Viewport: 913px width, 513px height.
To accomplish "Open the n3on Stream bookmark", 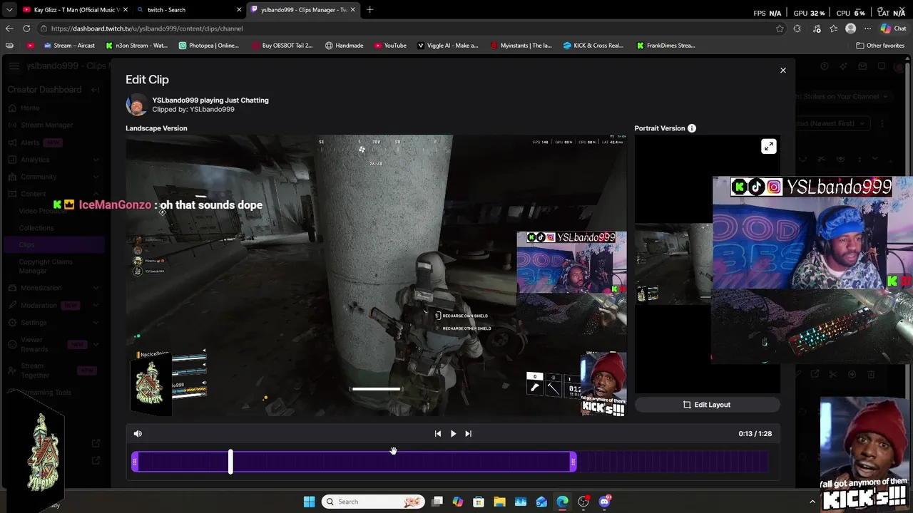I will click(x=136, y=46).
